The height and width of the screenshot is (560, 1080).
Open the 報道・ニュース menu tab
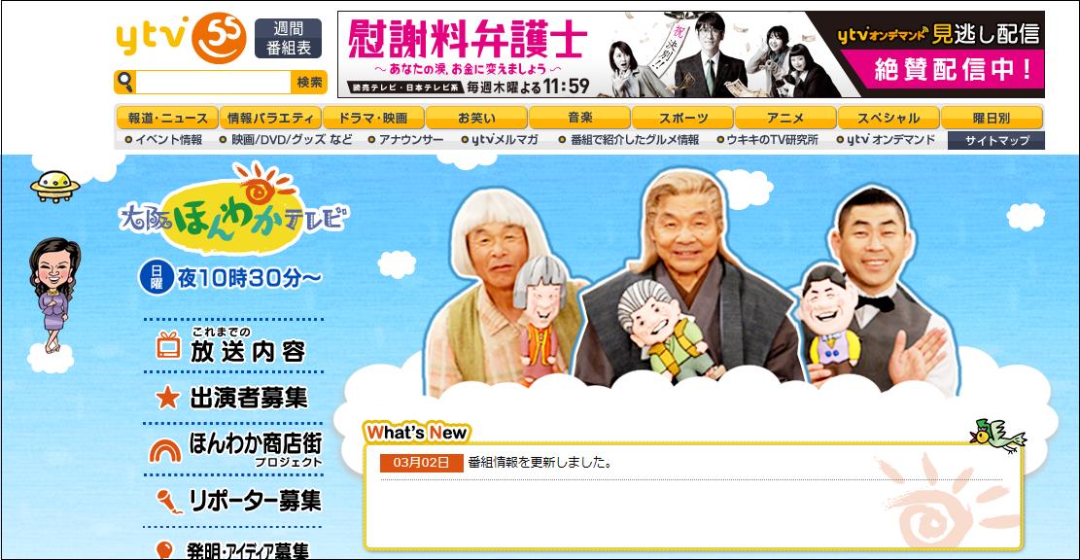pos(167,118)
